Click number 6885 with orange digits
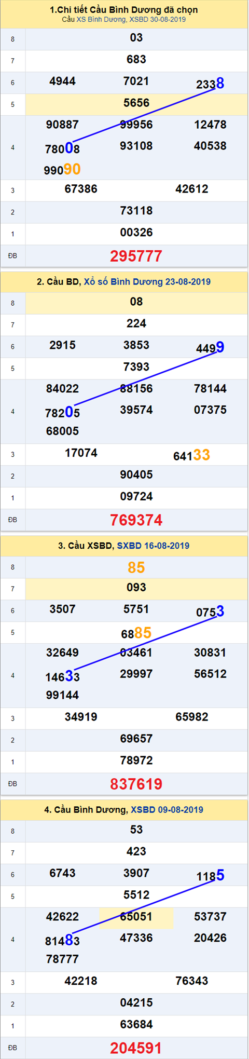 136,633
